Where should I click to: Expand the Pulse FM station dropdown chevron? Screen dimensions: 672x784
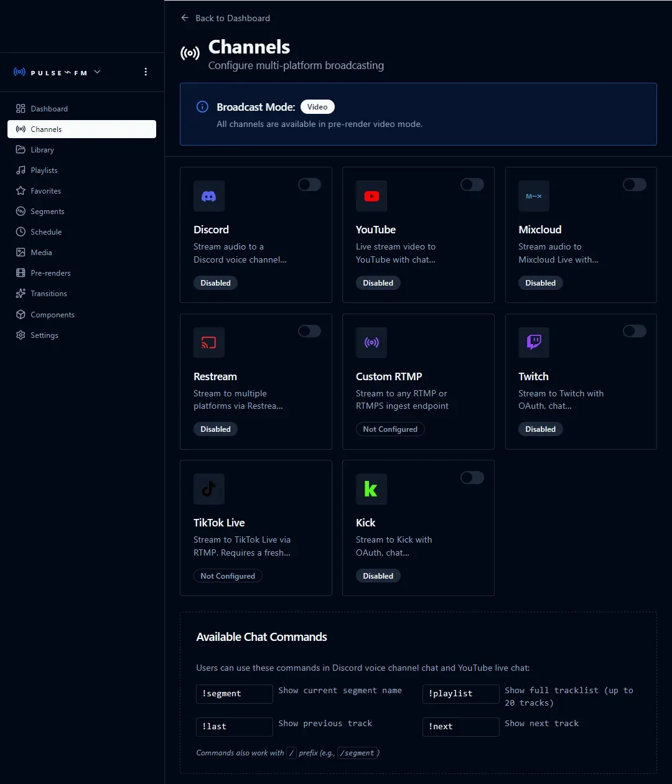pyautogui.click(x=97, y=72)
